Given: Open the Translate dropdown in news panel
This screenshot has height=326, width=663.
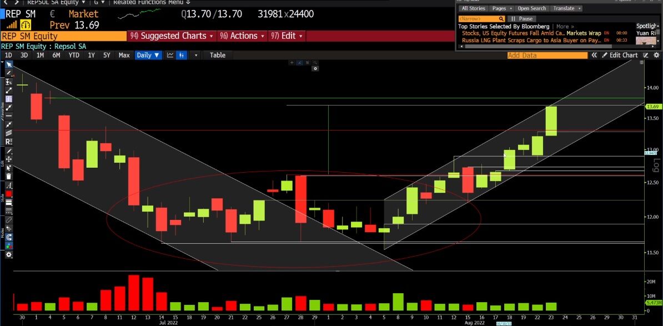Looking at the screenshot, I should tap(566, 8).
